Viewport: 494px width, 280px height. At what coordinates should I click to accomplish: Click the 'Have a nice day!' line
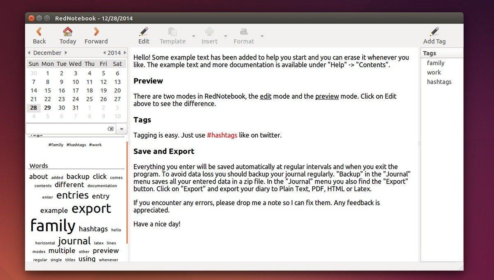click(157, 224)
